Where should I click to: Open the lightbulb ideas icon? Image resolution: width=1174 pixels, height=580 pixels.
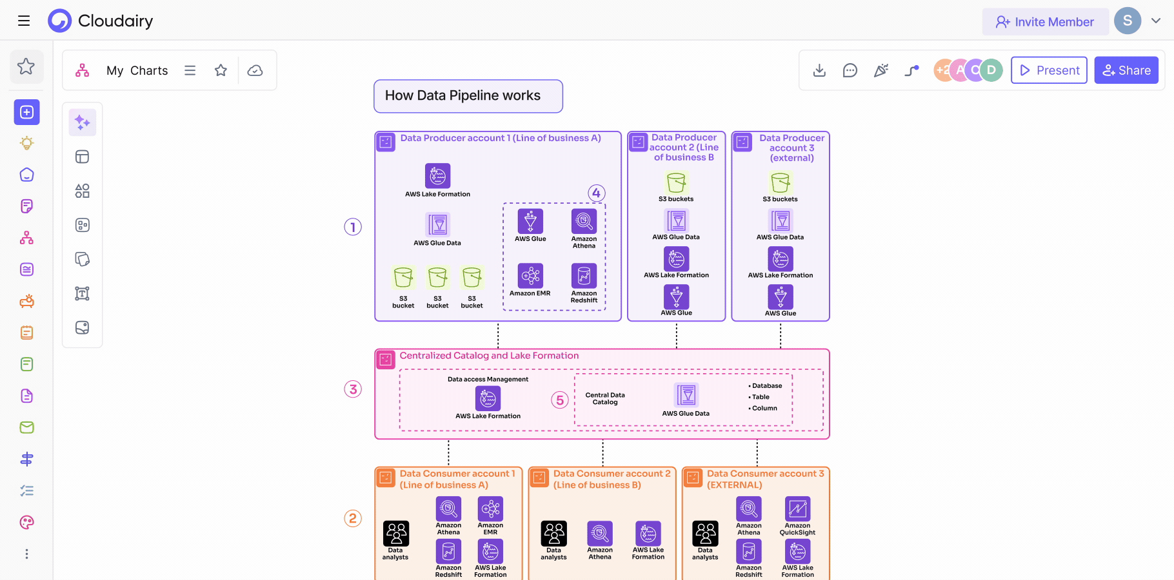(x=27, y=143)
